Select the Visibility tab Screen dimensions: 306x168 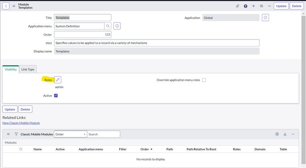[11, 69]
